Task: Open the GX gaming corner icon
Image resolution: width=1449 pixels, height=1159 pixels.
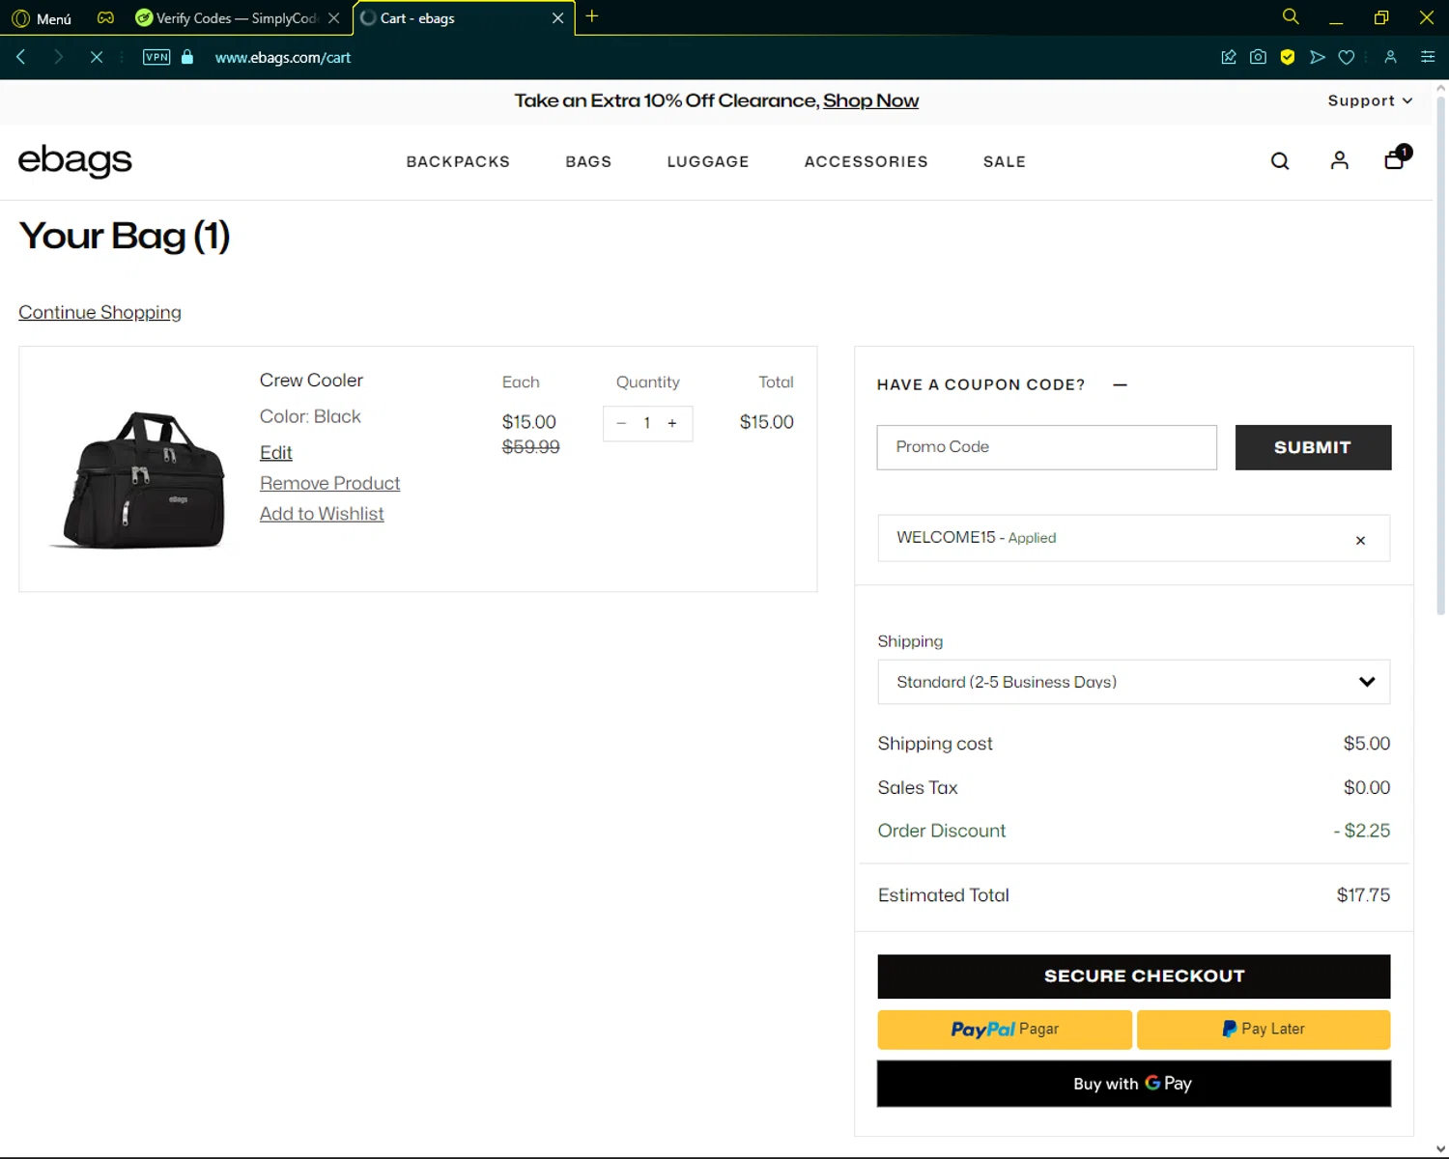Action: click(x=105, y=18)
